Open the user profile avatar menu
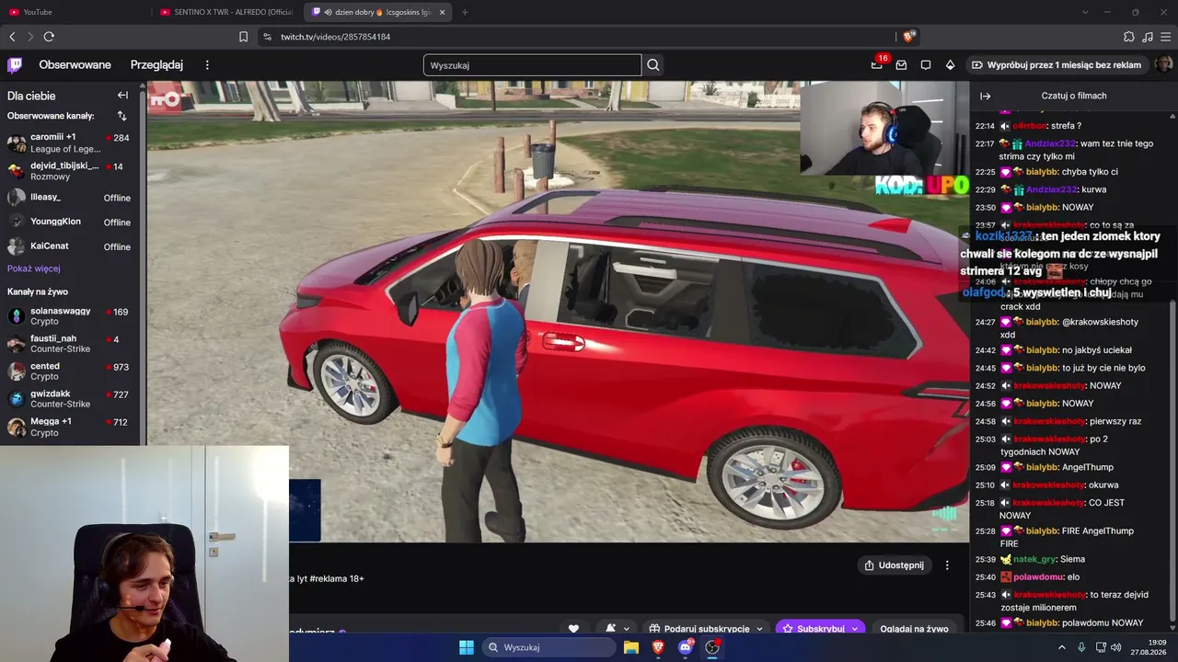1178x662 pixels. pyautogui.click(x=1163, y=64)
